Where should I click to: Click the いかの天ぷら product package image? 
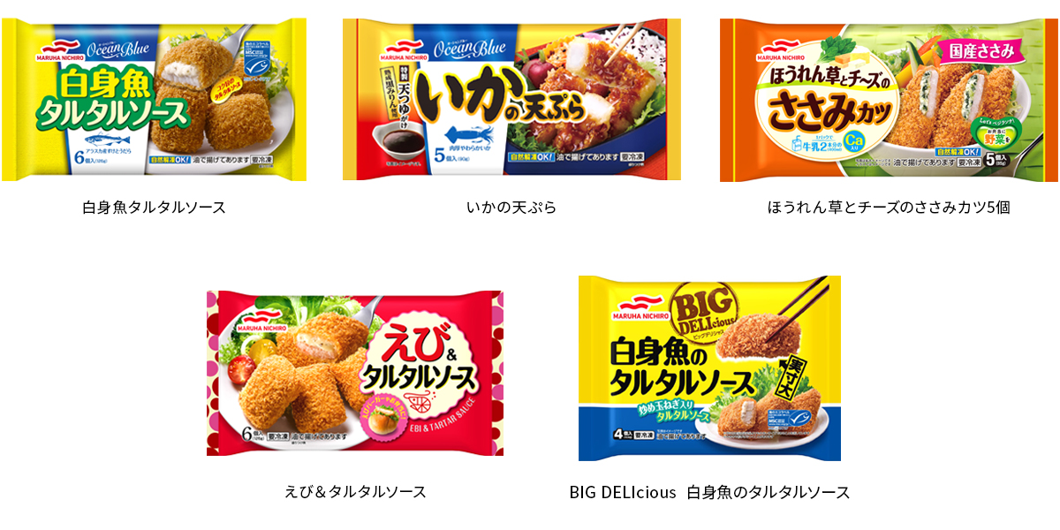point(511,100)
